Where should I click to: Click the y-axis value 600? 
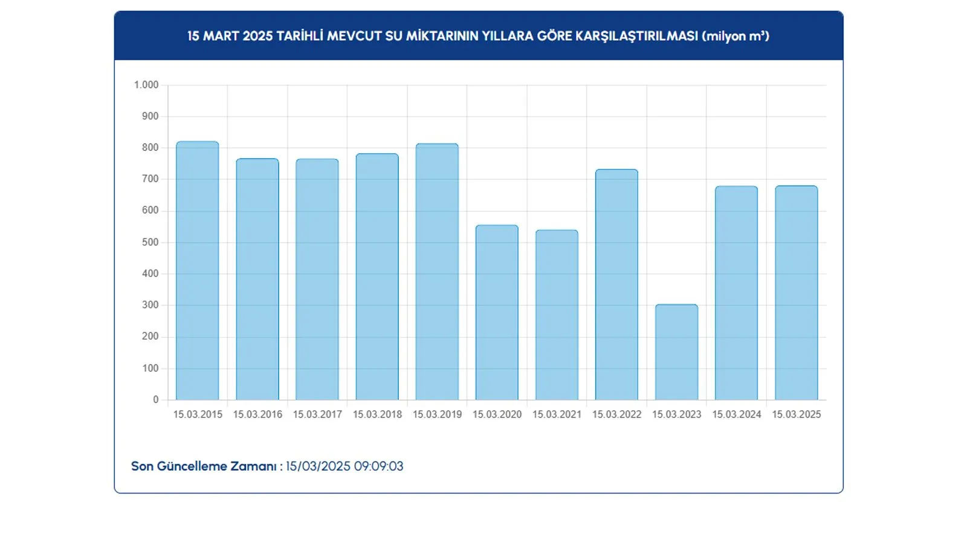pos(150,211)
